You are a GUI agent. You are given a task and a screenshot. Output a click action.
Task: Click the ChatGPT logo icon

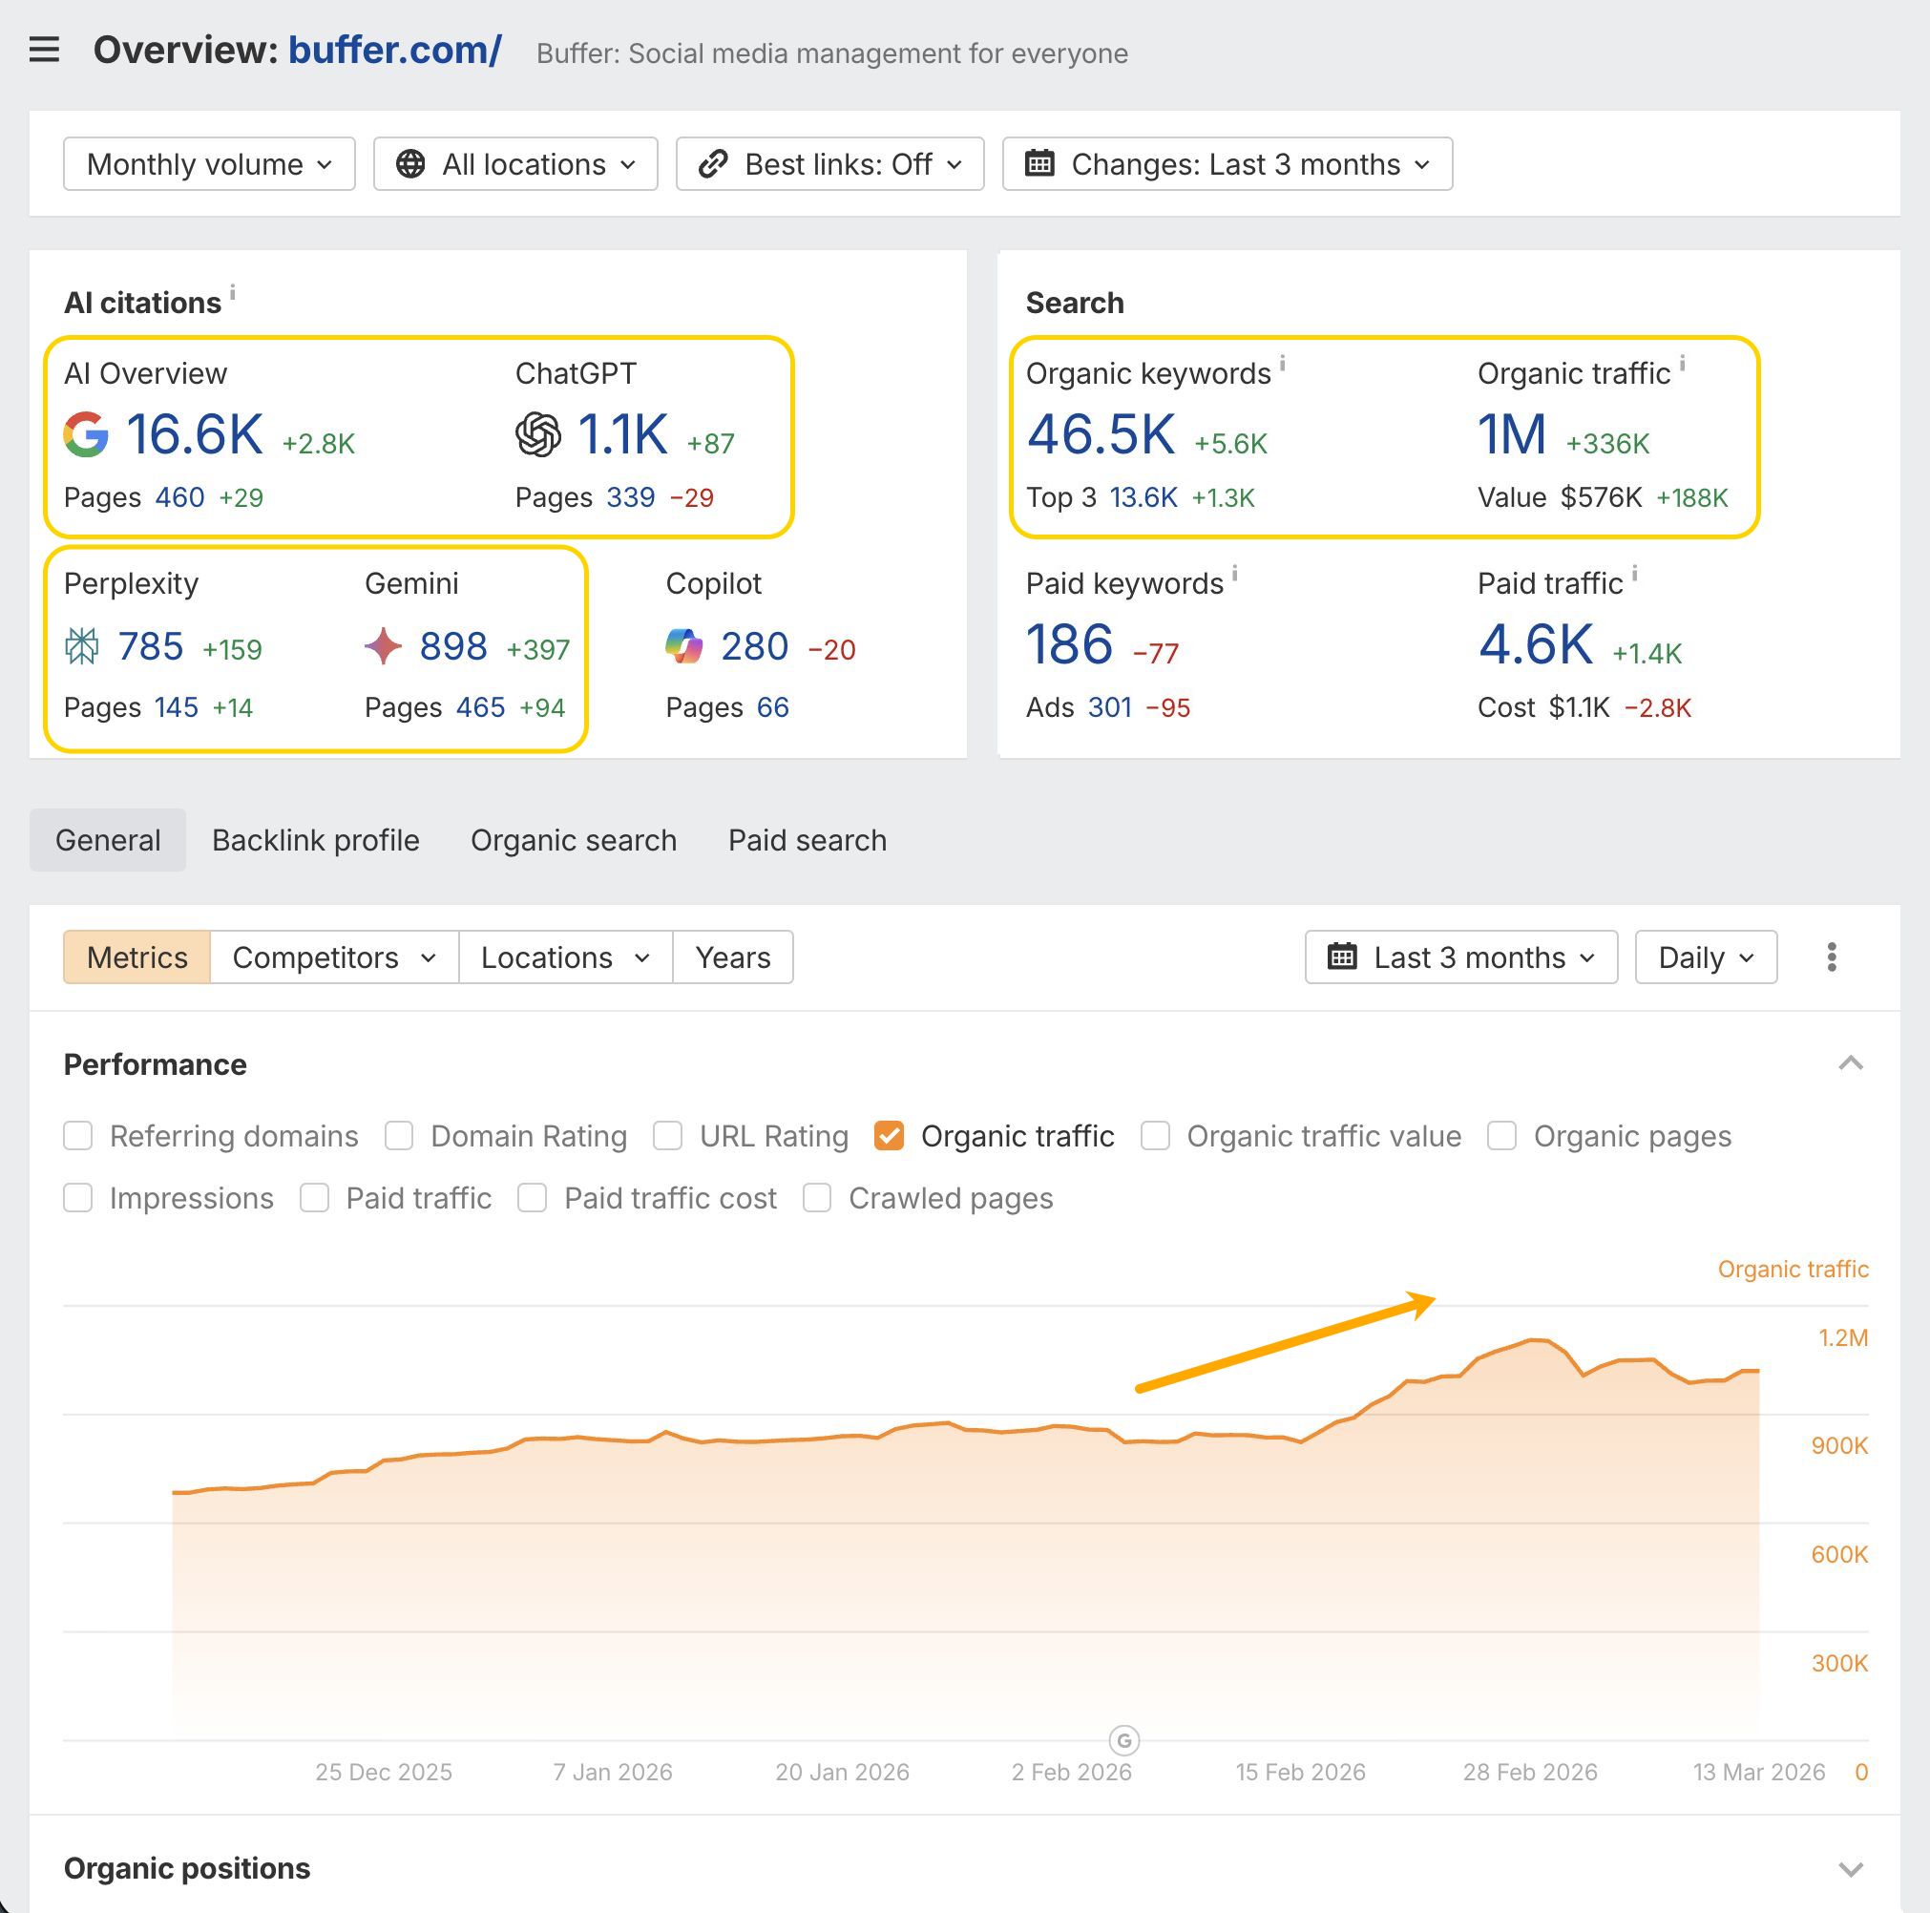tap(538, 433)
